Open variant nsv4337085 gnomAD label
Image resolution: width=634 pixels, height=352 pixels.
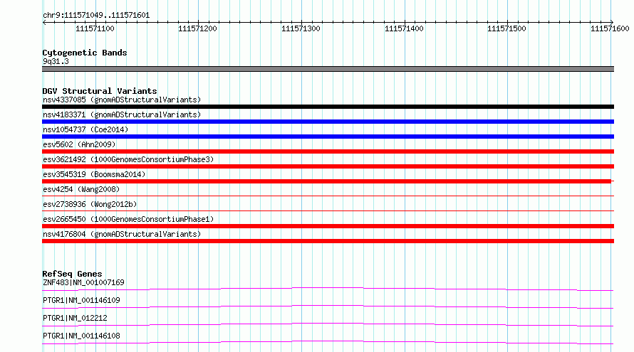pos(122,100)
